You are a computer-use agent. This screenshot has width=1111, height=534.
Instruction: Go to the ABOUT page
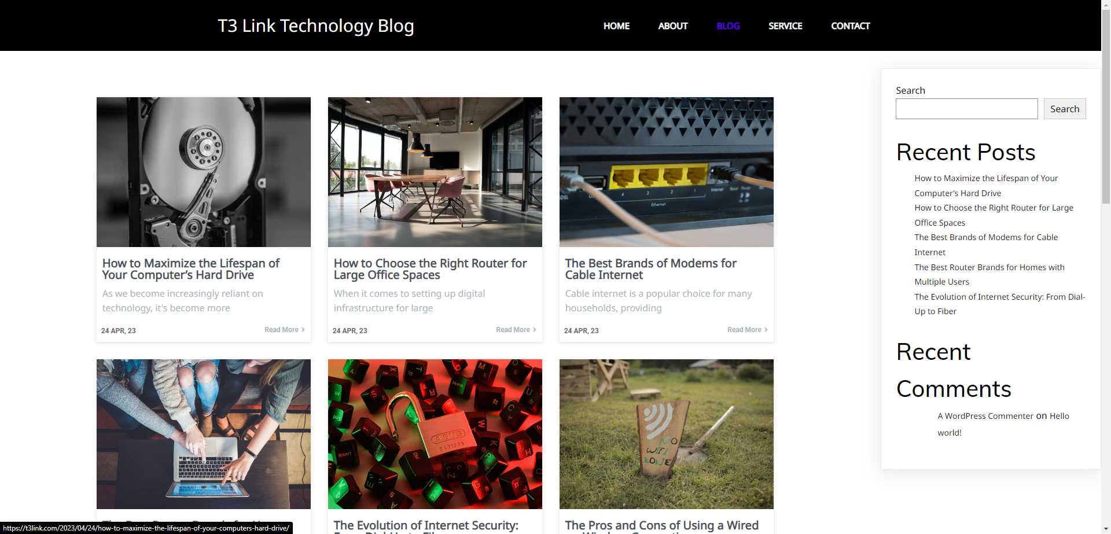672,26
